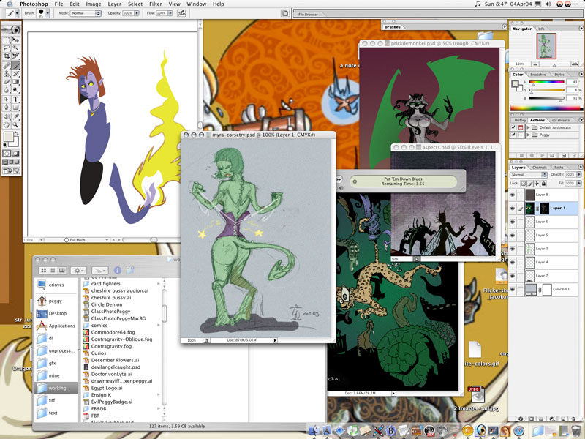Click Lock image pixels brush icon

coord(530,184)
